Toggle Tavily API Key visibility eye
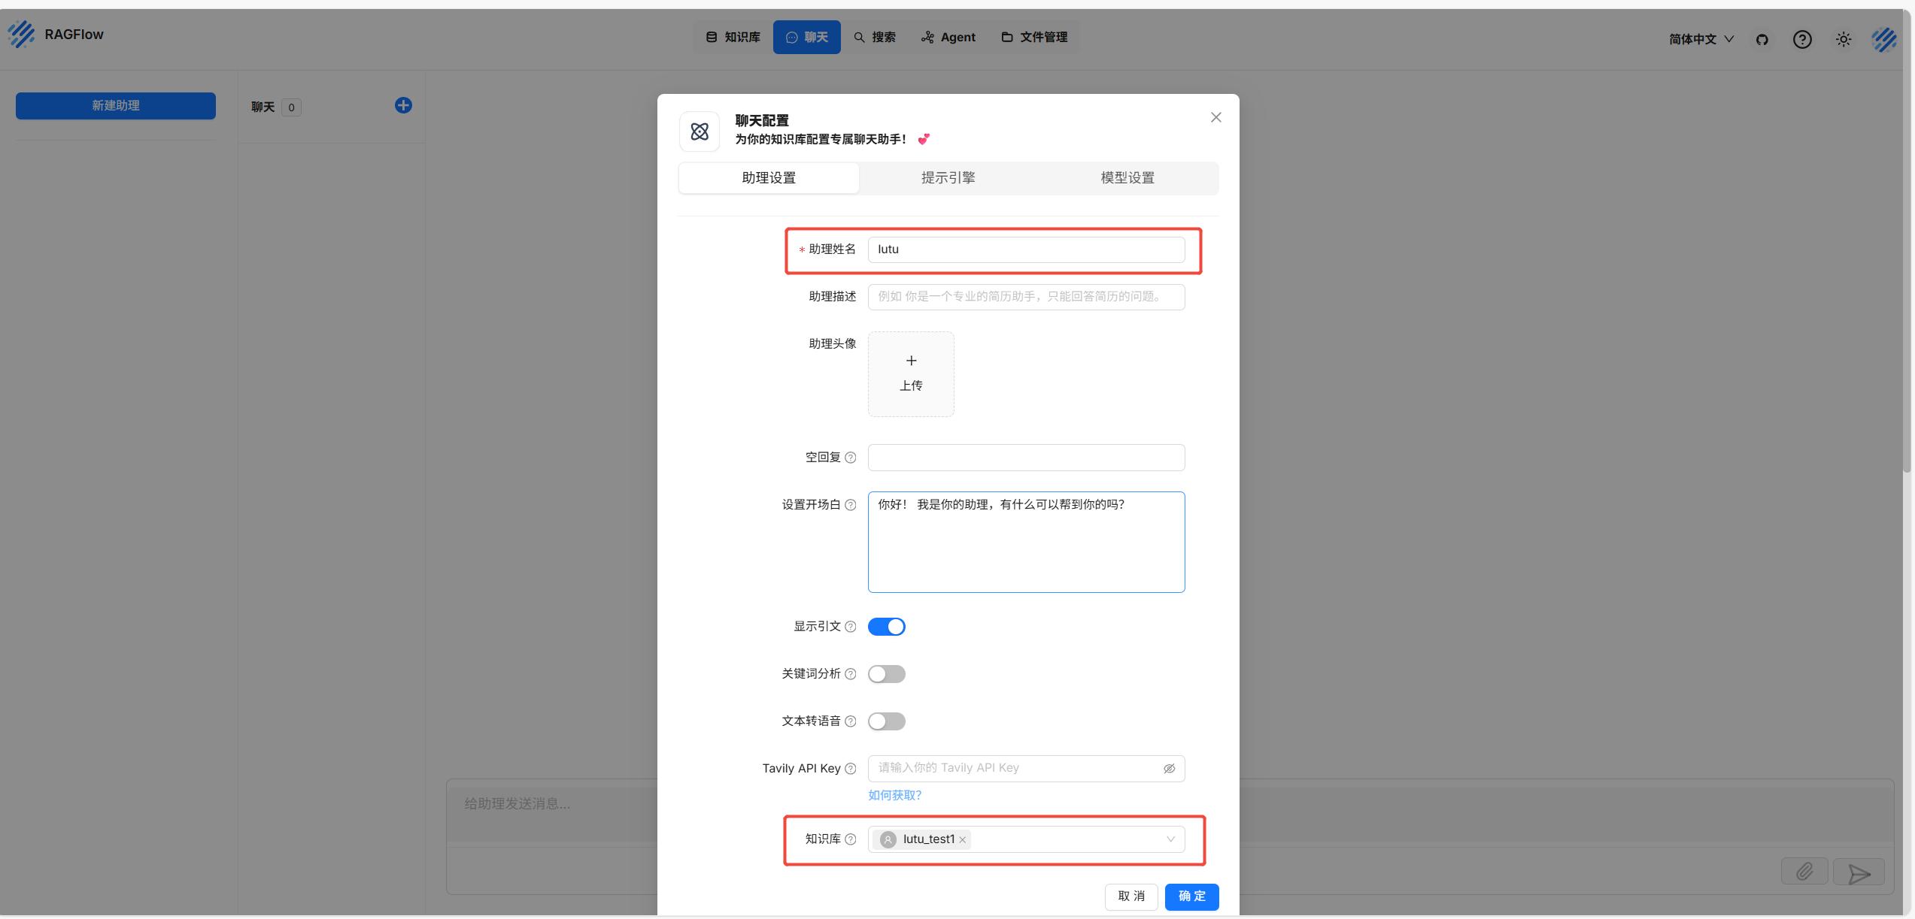1915x919 pixels. click(x=1169, y=769)
